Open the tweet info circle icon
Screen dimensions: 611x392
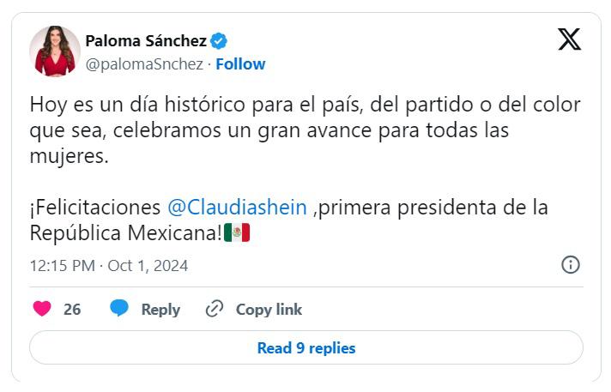pyautogui.click(x=571, y=264)
